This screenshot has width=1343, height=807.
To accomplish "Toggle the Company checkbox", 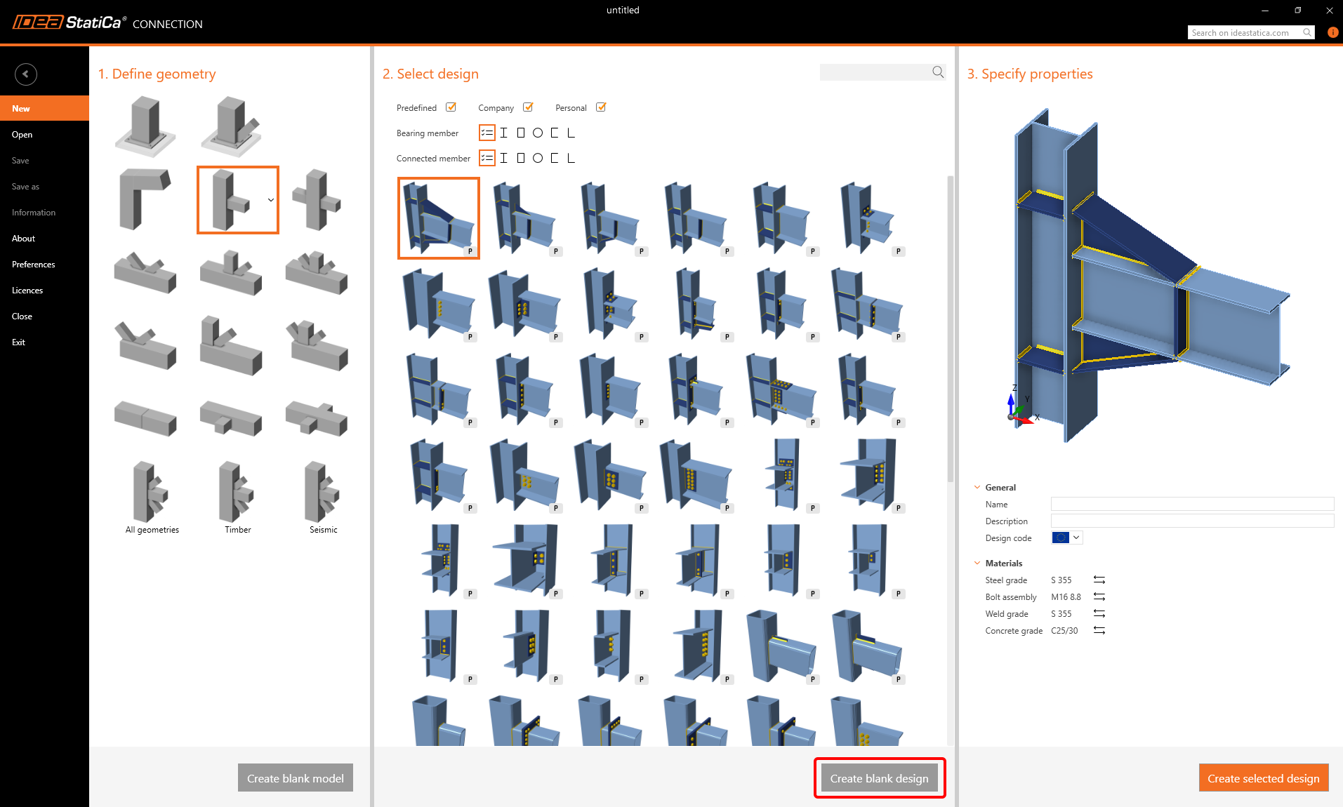I will tap(528, 107).
